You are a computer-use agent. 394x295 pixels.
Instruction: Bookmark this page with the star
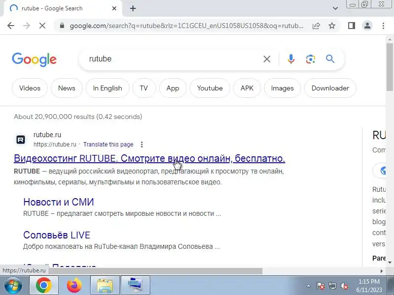[x=332, y=26]
